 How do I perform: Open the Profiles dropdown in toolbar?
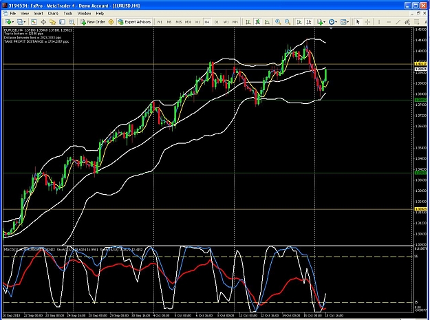21,22
